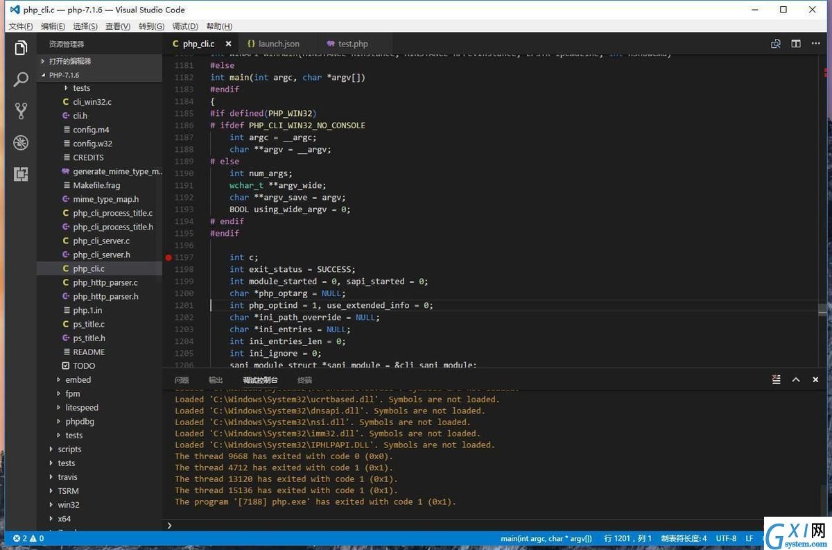The width and height of the screenshot is (832, 550).
Task: Open php.1.in file
Action: [99, 310]
